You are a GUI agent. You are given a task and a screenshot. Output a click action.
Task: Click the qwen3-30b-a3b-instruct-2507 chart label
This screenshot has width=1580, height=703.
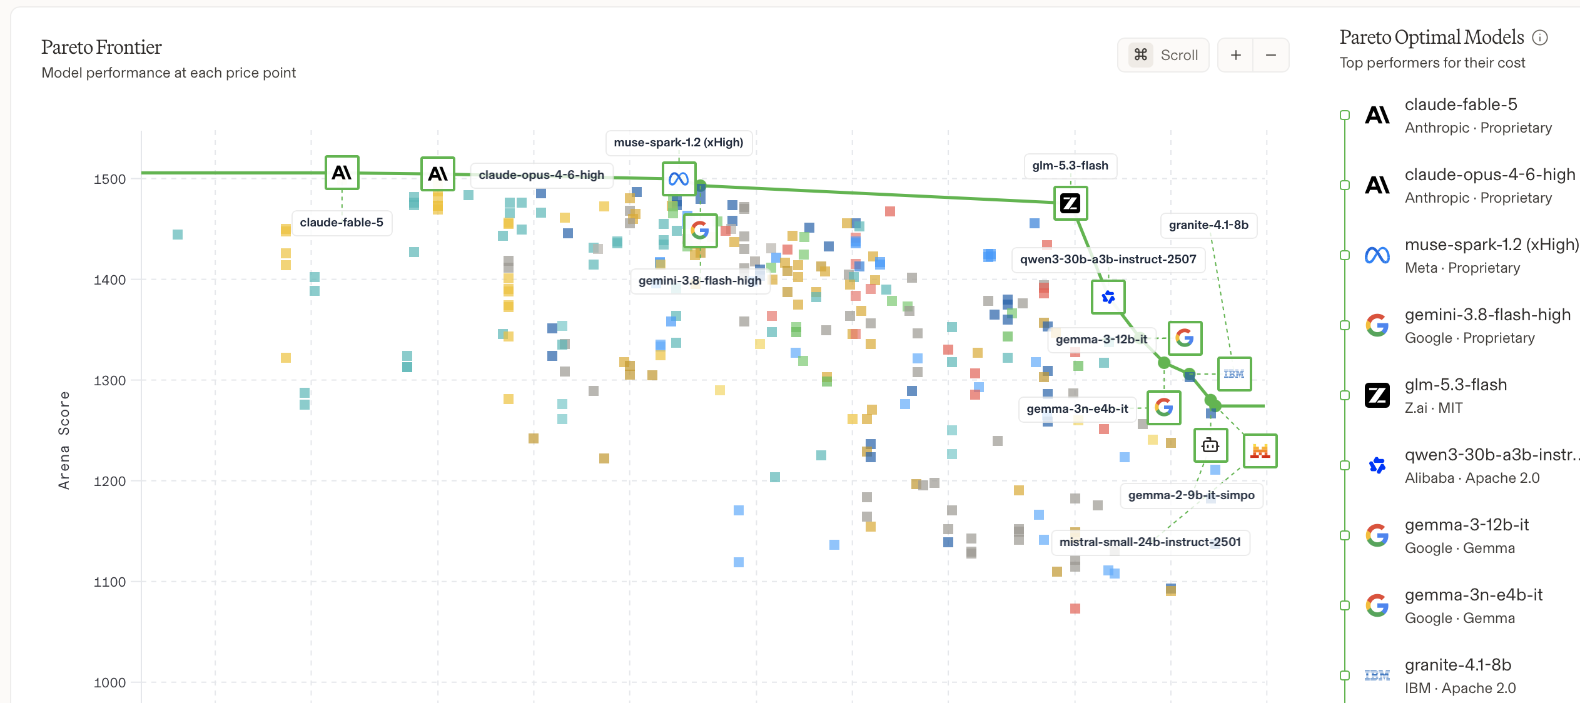1108,260
